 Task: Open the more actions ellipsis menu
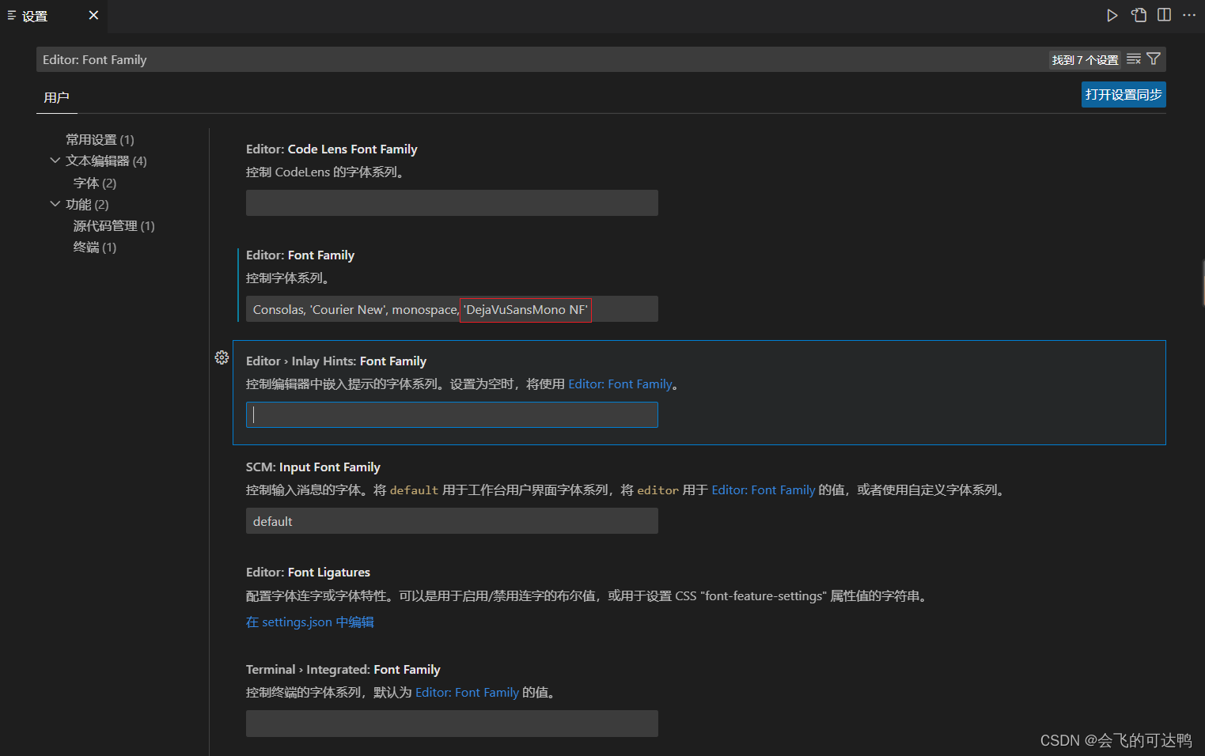tap(1189, 15)
